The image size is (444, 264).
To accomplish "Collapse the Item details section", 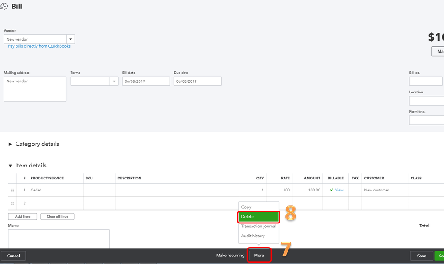I will tap(10, 166).
